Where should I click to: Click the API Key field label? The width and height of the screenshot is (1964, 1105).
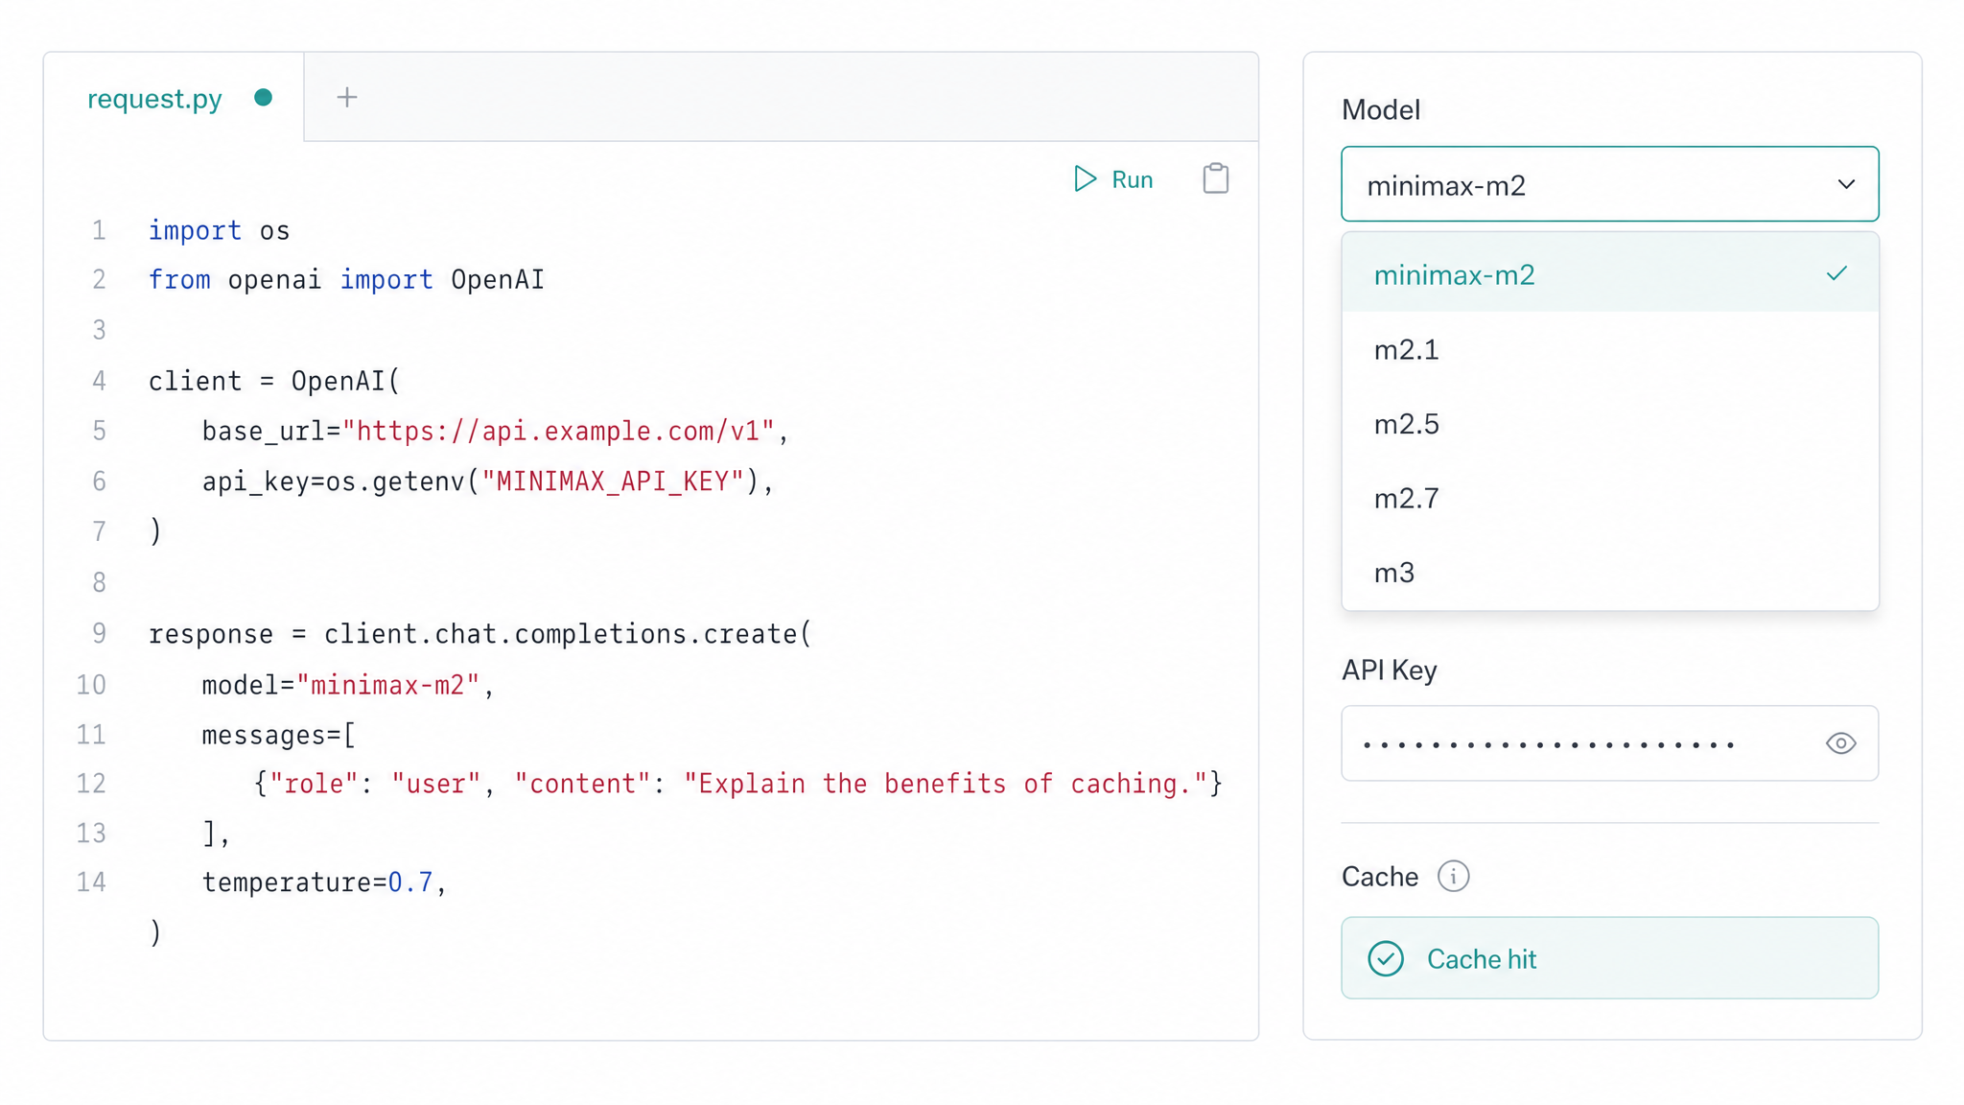[1389, 670]
